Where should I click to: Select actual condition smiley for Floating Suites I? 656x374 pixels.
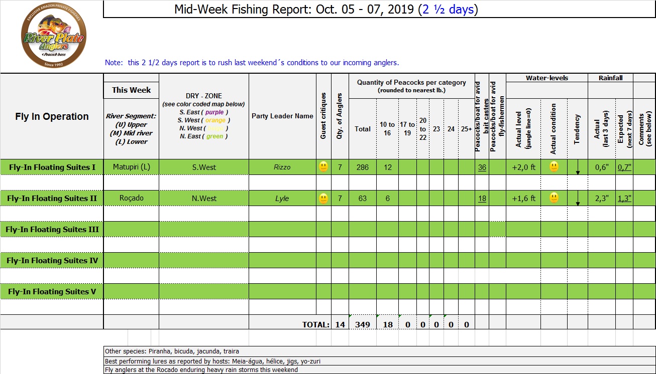[x=554, y=167]
